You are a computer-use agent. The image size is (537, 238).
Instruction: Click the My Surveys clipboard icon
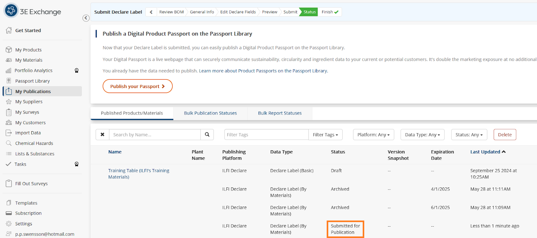9,112
